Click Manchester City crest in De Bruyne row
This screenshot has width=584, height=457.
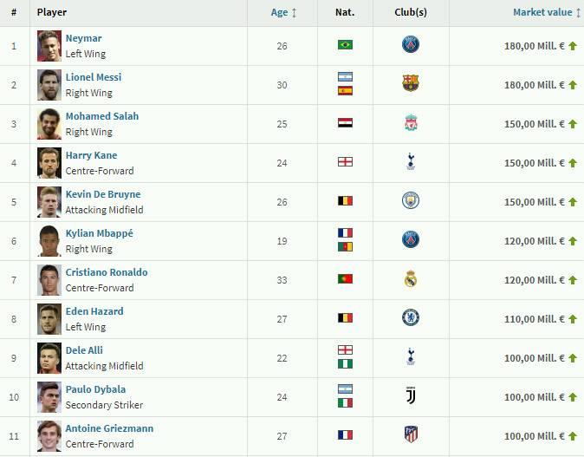click(411, 201)
